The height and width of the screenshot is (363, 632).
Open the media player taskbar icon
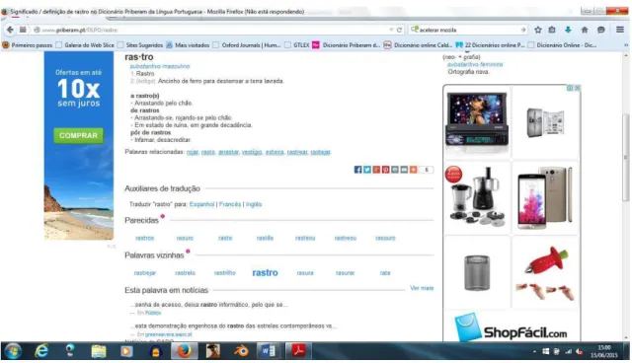(126, 351)
